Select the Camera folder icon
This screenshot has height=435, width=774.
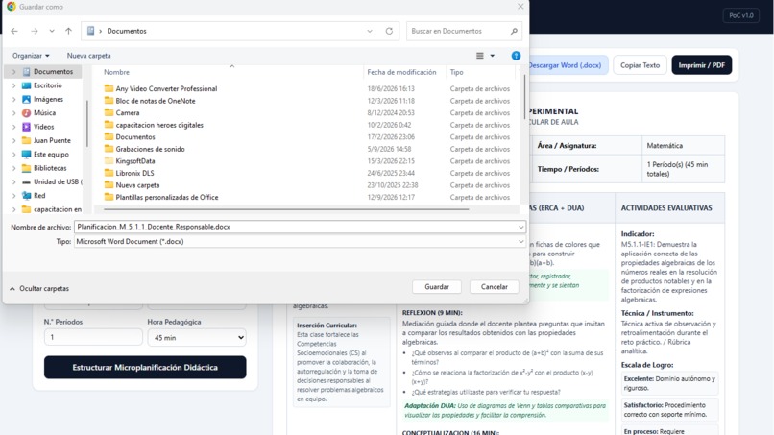point(109,112)
